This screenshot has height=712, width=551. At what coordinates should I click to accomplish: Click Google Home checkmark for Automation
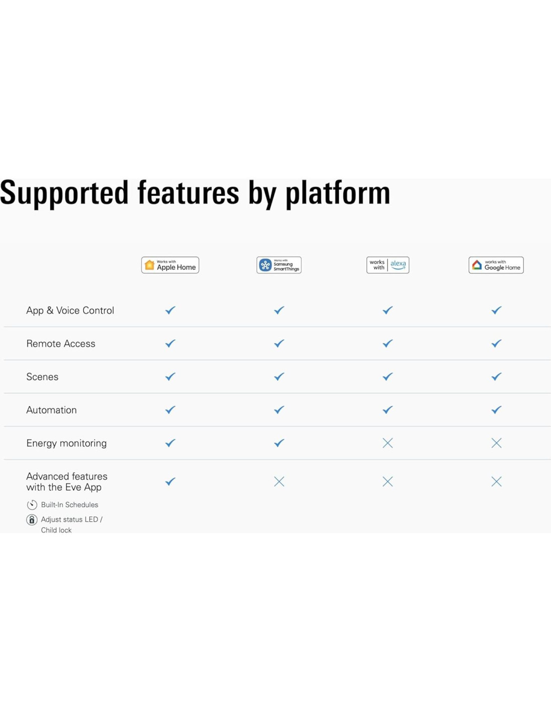[496, 410]
